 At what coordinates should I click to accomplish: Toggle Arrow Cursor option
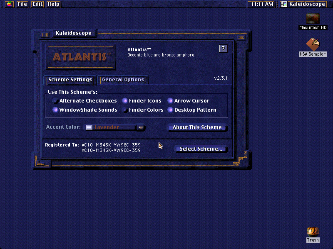[x=189, y=101]
